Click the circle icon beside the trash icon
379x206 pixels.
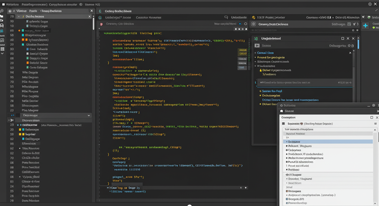[x=349, y=46]
